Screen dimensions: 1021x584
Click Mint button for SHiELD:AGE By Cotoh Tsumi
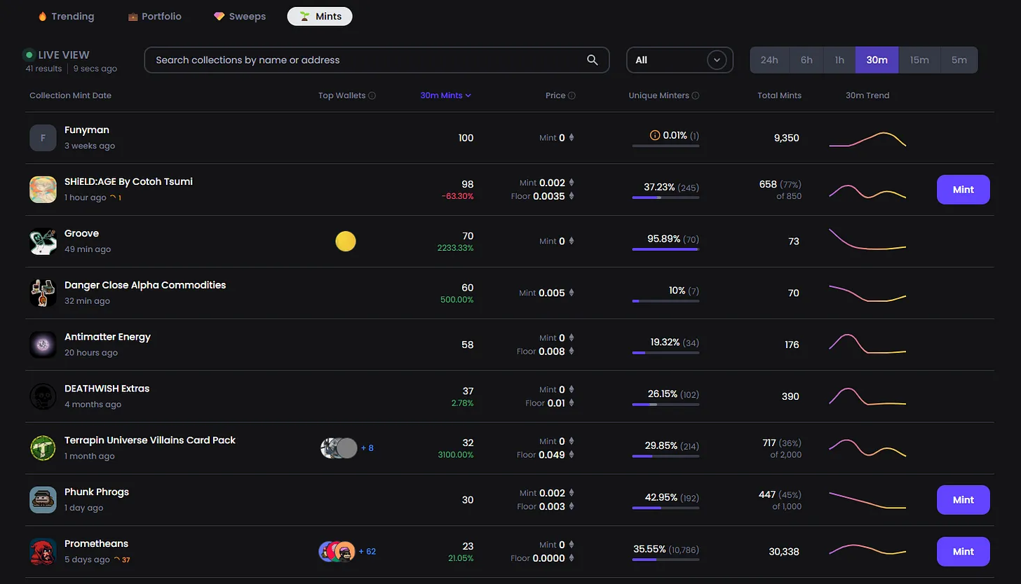[963, 189]
